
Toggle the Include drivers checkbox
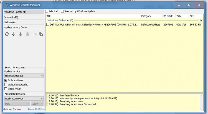point(6,80)
